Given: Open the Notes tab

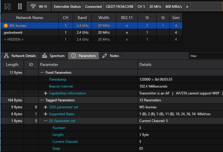Looking at the screenshot, I should click(x=111, y=56).
